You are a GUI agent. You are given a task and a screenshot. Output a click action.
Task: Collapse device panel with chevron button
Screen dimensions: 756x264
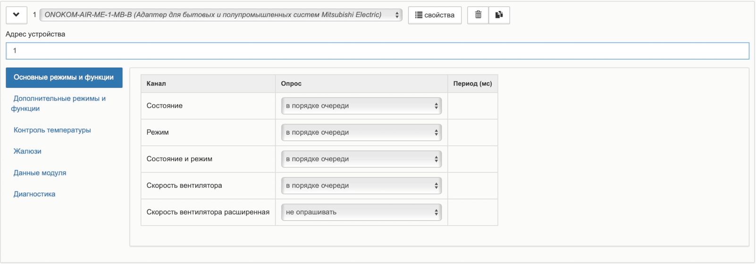point(16,15)
